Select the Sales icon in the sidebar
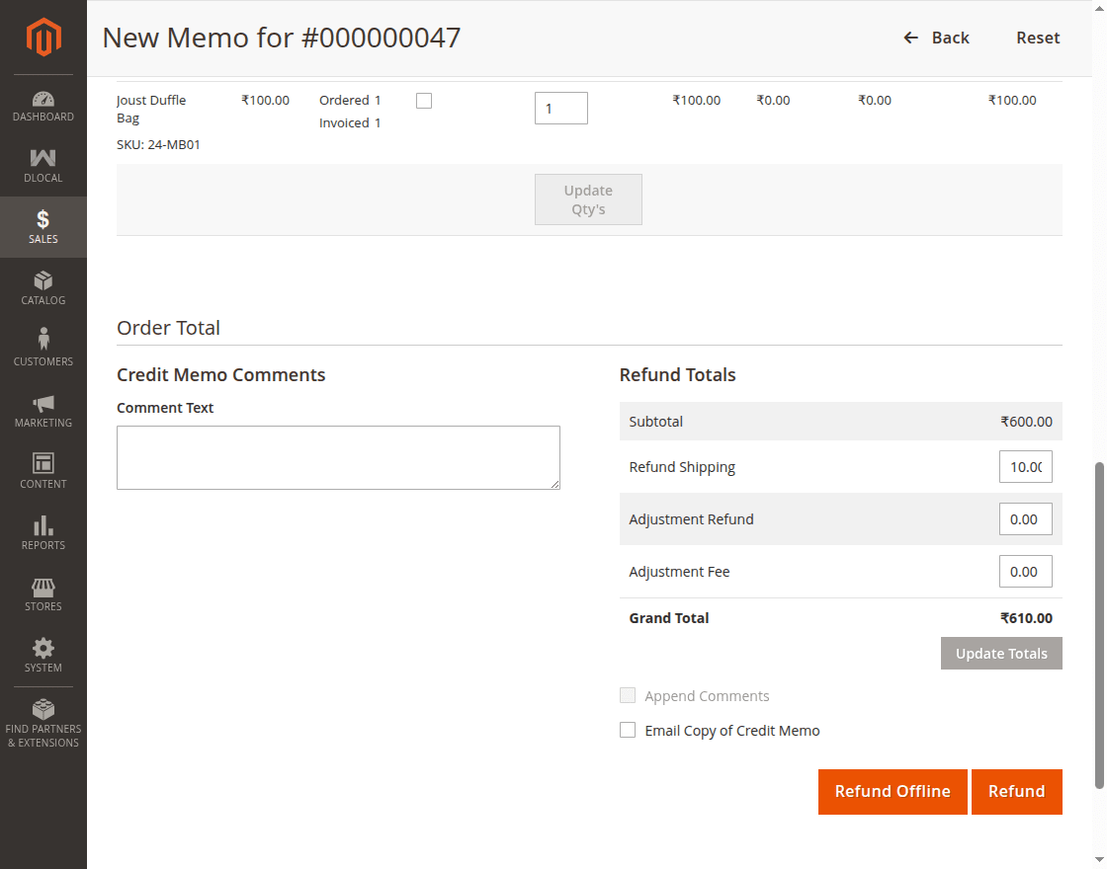The height and width of the screenshot is (869, 1107). point(43,226)
